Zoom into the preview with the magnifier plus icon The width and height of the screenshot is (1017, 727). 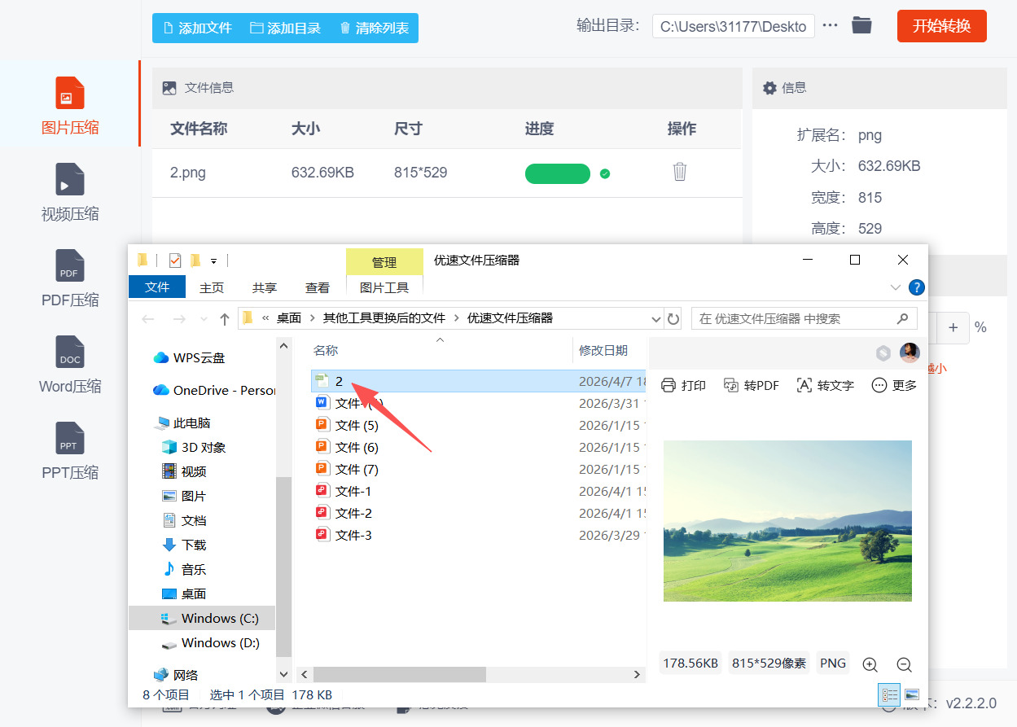[870, 663]
